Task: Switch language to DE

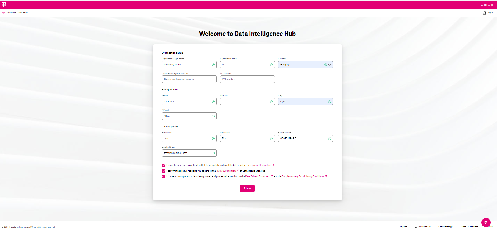Action: [x=482, y=5]
